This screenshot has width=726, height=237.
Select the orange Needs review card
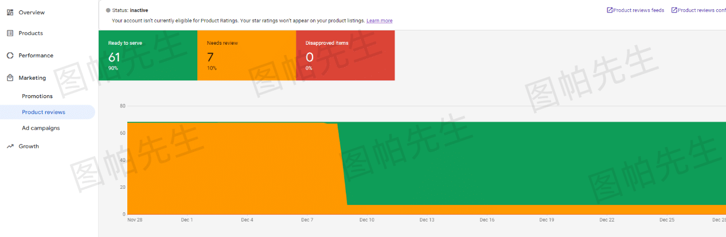click(247, 56)
